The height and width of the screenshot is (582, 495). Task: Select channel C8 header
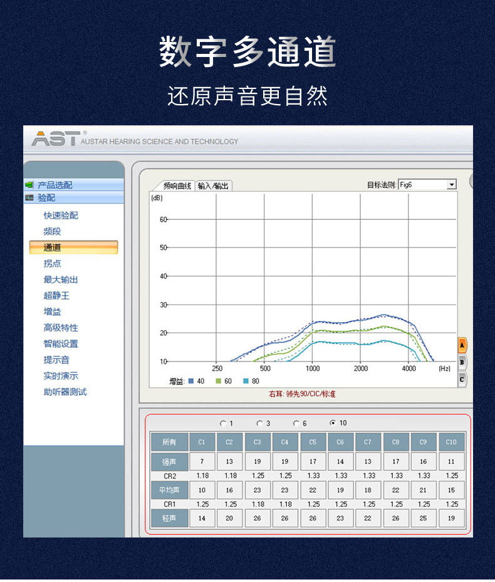[x=396, y=442]
